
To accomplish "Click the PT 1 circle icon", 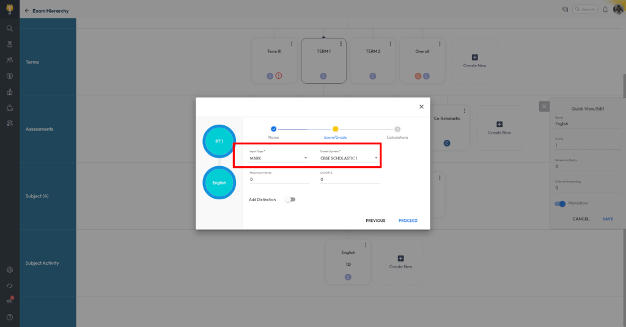I will coord(219,141).
